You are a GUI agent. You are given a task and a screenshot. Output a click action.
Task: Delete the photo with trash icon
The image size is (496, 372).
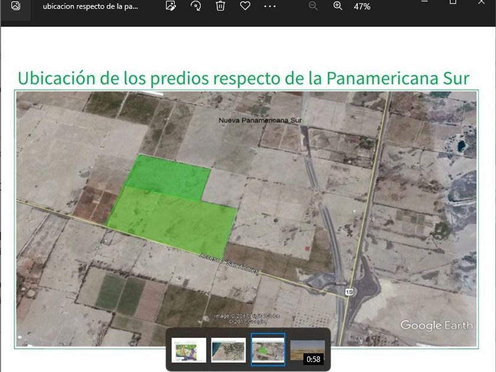(x=220, y=6)
